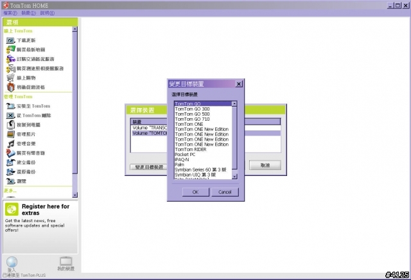
Task: Confirm with the OK button
Action: pyautogui.click(x=195, y=192)
